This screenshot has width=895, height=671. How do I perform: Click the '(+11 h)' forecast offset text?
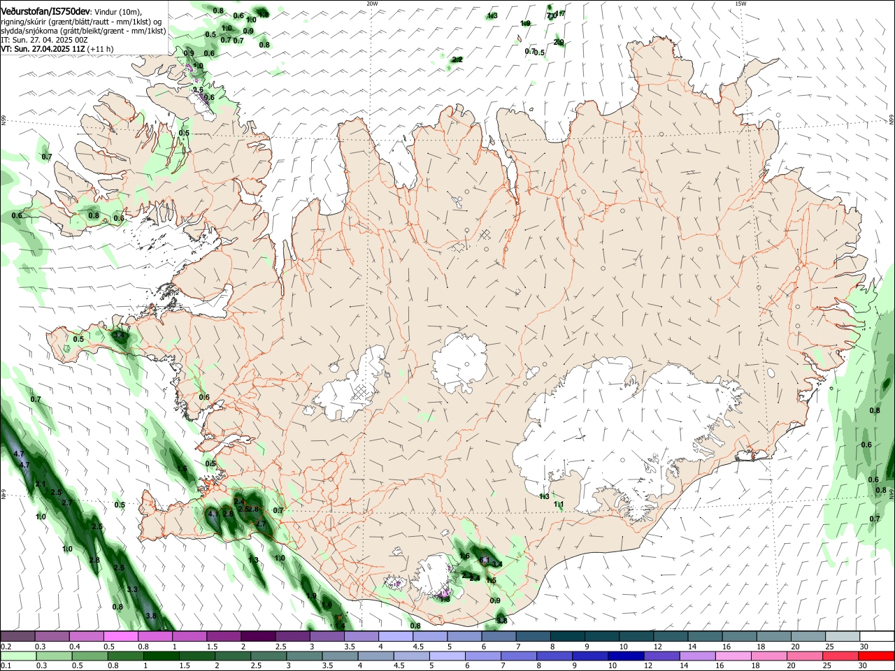pyautogui.click(x=101, y=49)
